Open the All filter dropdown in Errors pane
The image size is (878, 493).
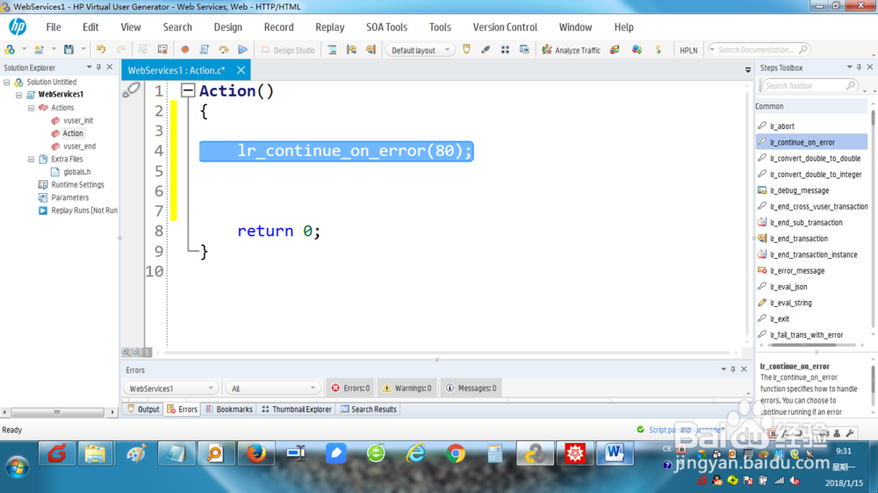tap(273, 388)
